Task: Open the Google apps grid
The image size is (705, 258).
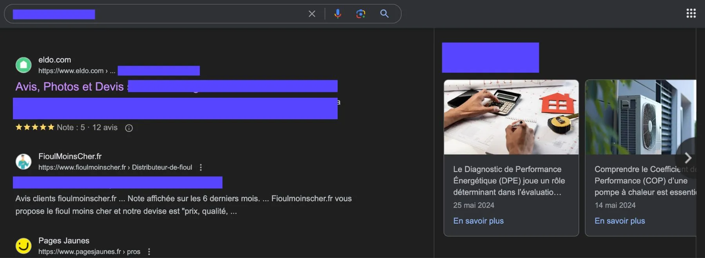Action: [x=691, y=13]
